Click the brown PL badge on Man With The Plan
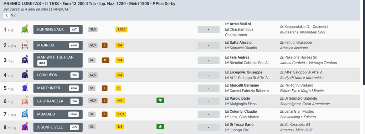365x134 pixels. [106, 60]
